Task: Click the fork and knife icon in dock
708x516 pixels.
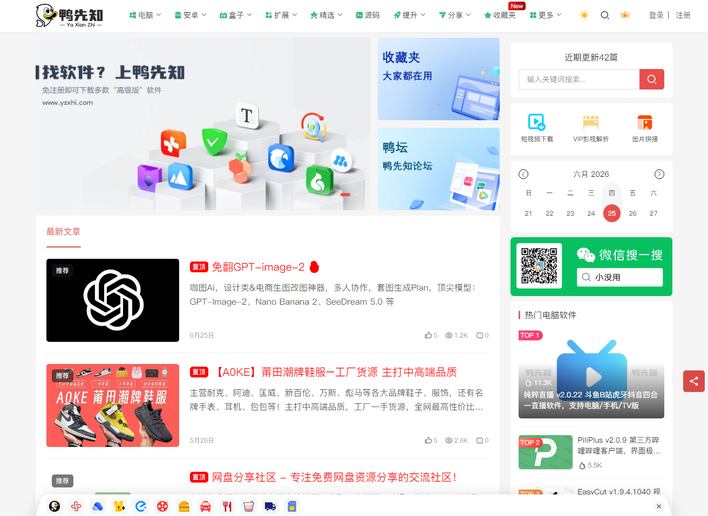Action: coord(227,506)
